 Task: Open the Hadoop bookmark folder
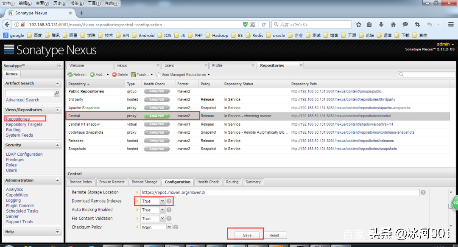pyautogui.click(x=217, y=35)
